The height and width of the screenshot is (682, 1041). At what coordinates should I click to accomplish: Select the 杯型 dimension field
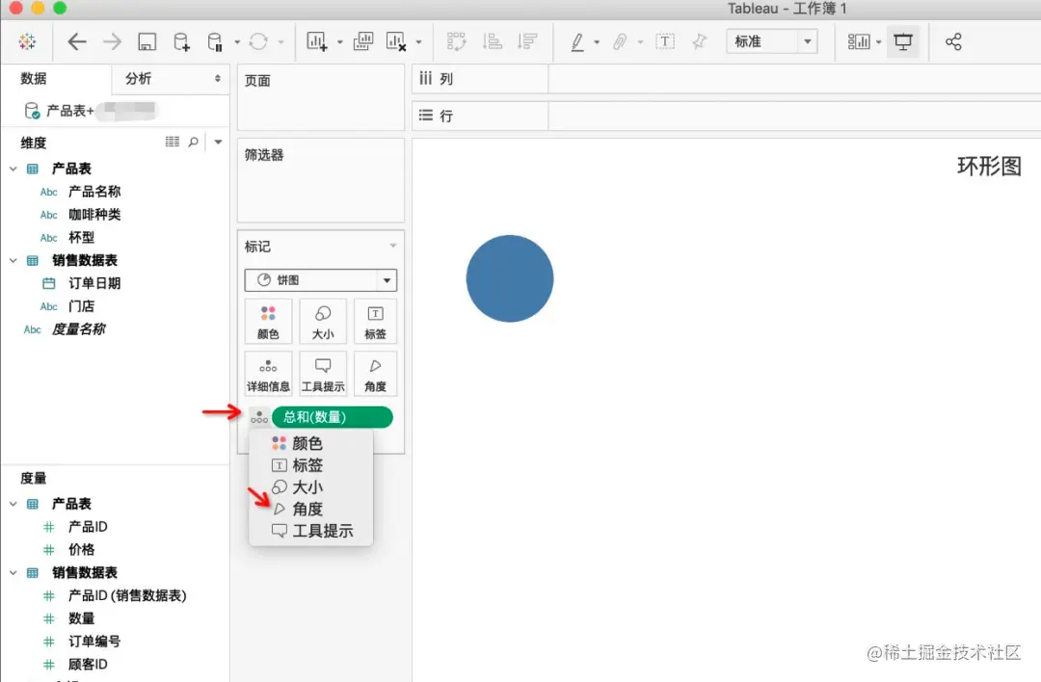[82, 238]
